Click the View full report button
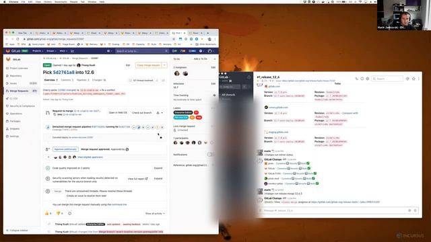This screenshot has height=242, width=431. pos(137,179)
